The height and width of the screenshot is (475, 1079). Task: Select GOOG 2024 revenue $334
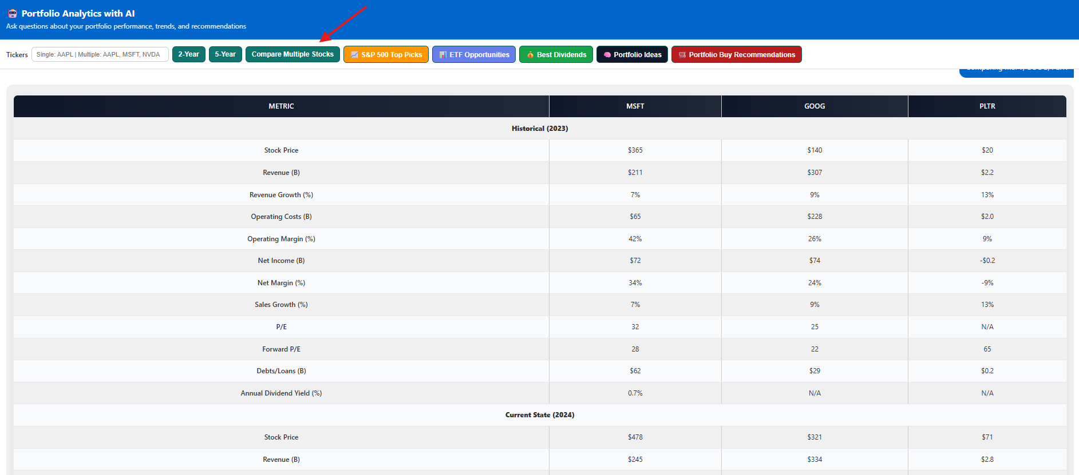tap(815, 460)
